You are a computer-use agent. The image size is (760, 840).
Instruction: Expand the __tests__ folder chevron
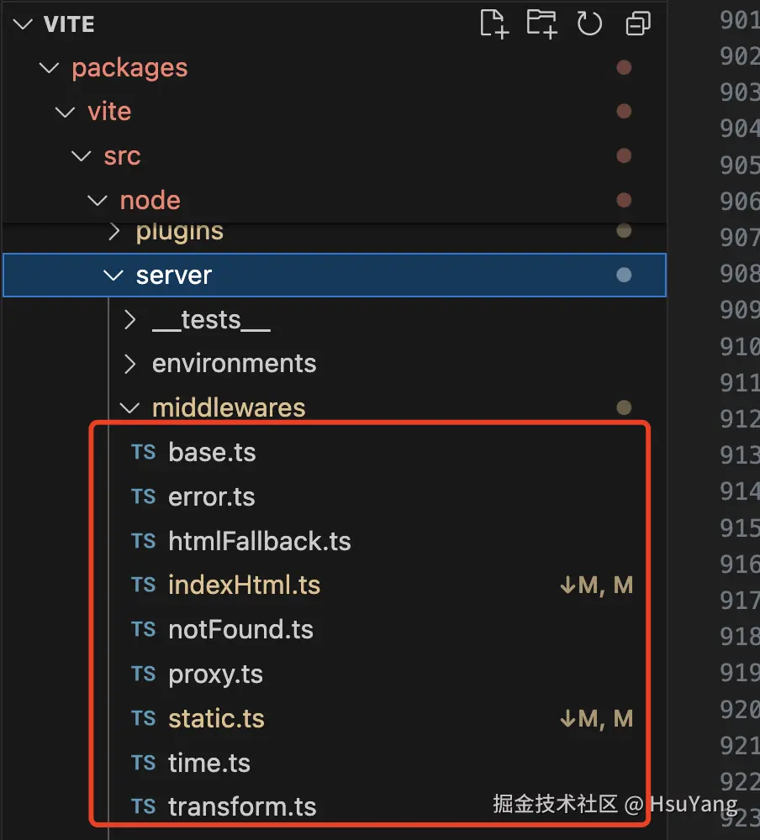tap(129, 320)
